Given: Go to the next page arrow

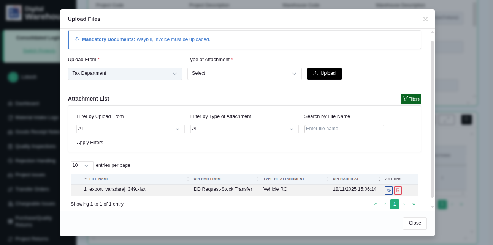Looking at the screenshot, I should pyautogui.click(x=404, y=204).
